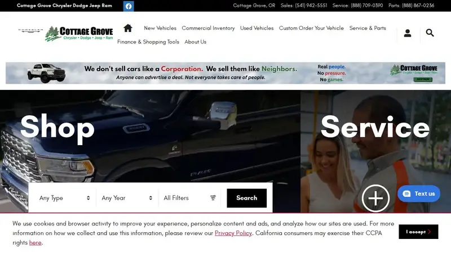Click the Chrysler wings brand logo
Screen dimensions: 451x253
[x=30, y=30]
